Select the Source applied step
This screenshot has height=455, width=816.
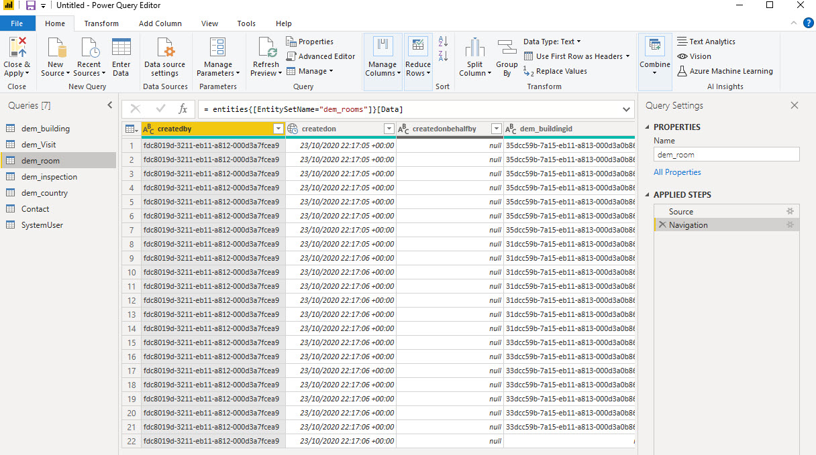727,211
